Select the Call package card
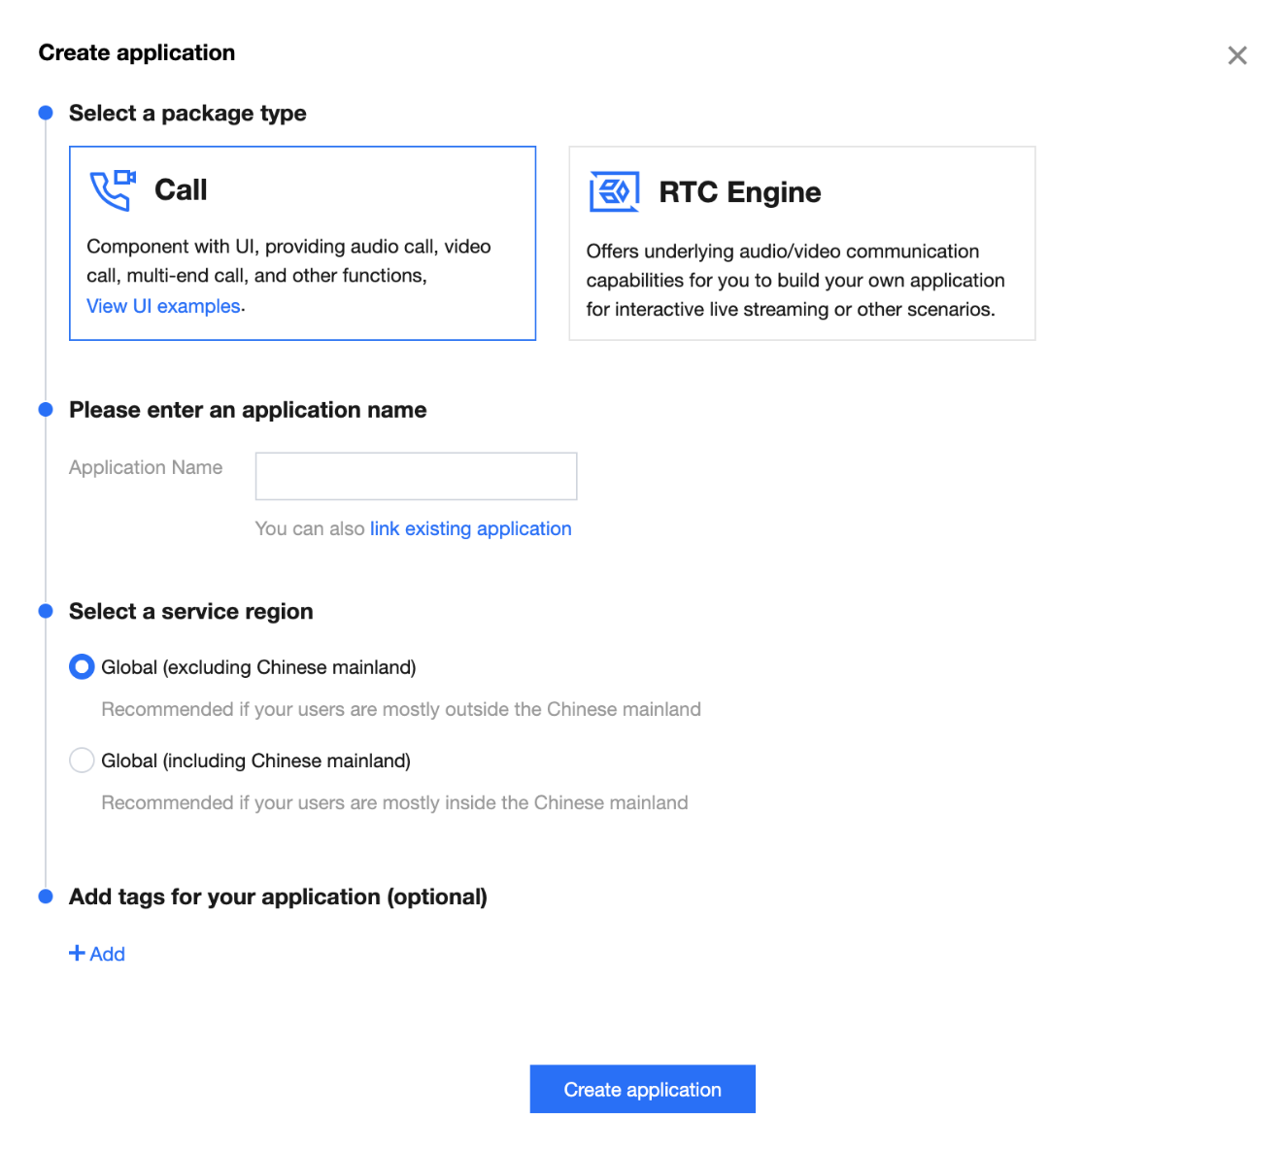1286x1150 pixels. [x=302, y=243]
